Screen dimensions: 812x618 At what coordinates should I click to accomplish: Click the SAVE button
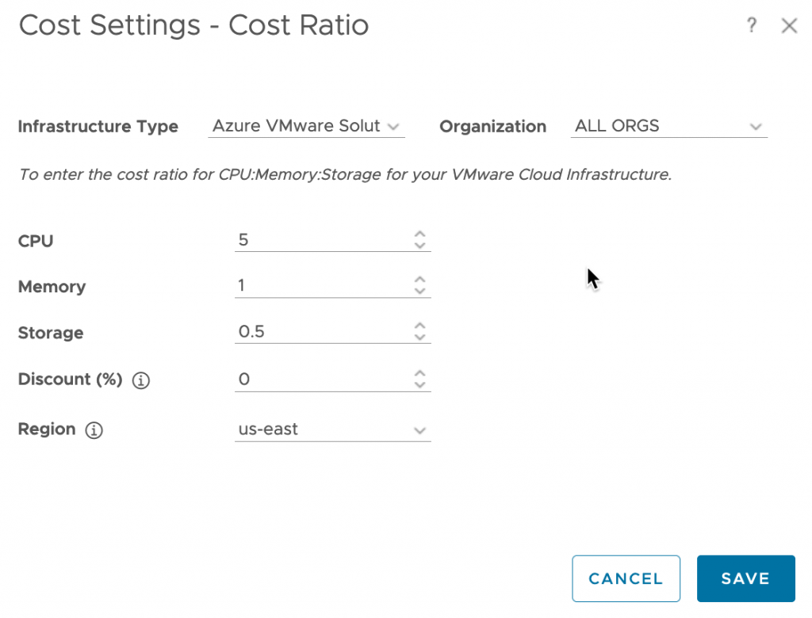coord(745,578)
